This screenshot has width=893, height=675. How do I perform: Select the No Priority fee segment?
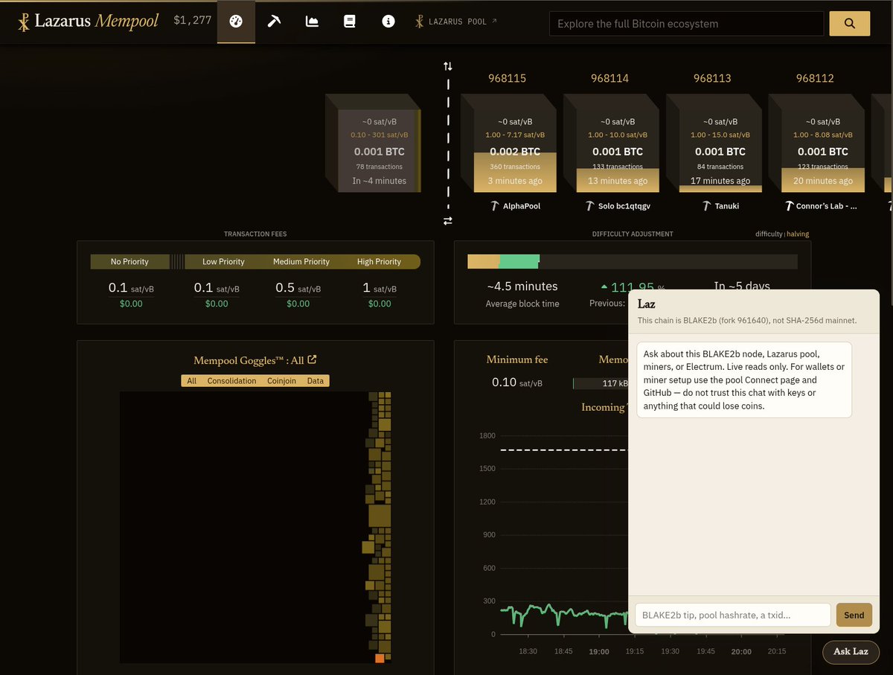(129, 262)
